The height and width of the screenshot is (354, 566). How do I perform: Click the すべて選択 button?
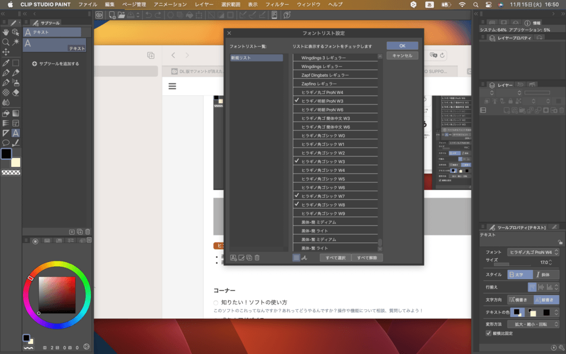(x=335, y=257)
